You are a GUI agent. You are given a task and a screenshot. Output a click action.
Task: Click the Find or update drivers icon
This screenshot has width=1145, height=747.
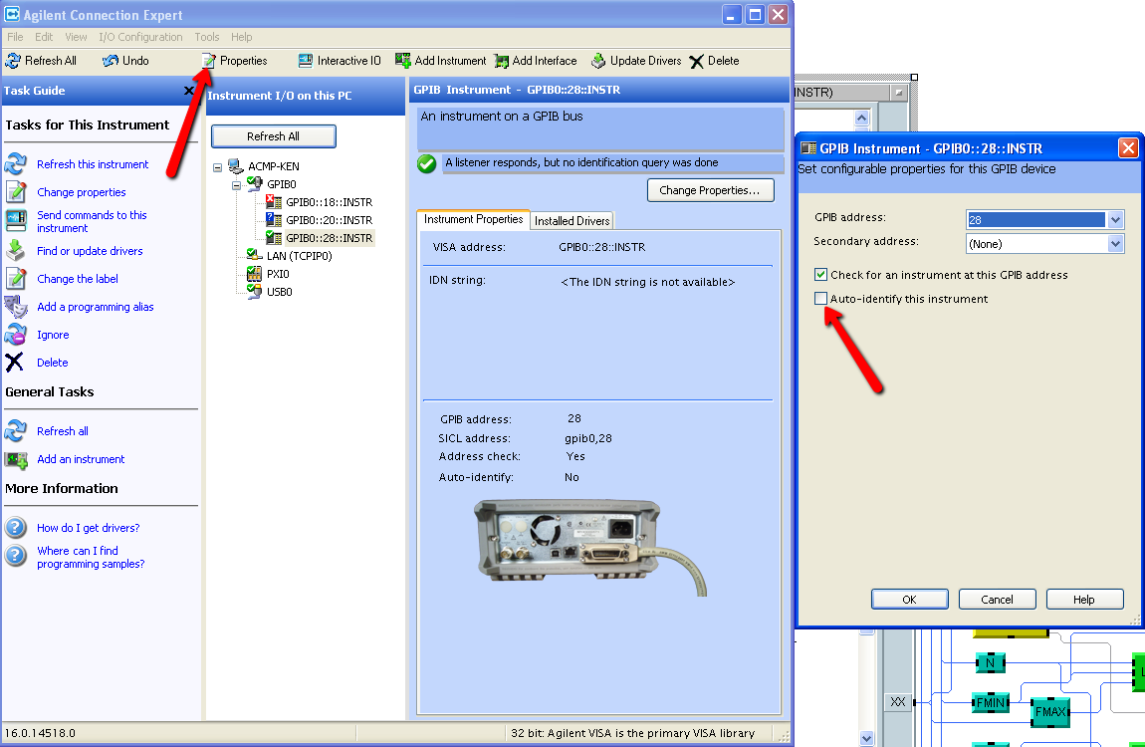point(15,250)
